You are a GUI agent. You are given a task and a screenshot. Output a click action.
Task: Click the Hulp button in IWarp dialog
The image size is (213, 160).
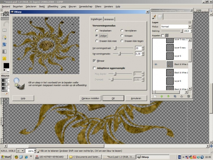(23, 98)
